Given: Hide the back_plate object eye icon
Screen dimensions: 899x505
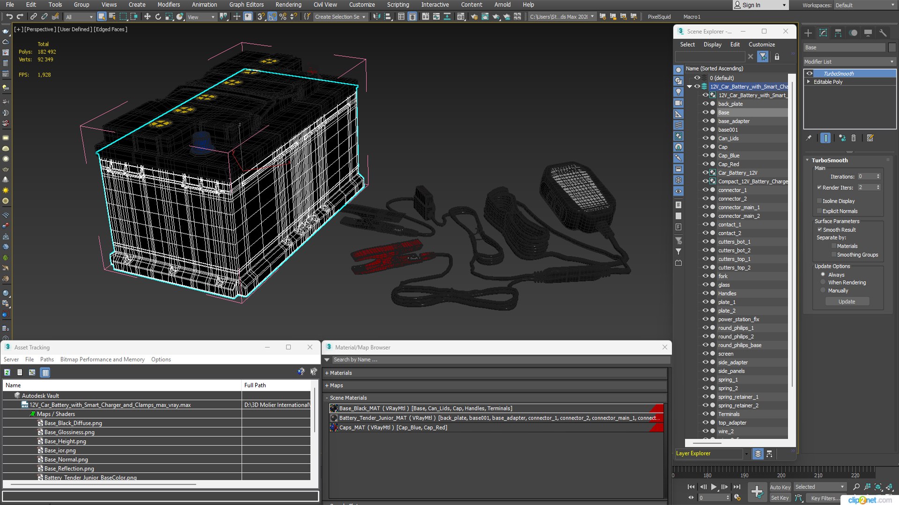Looking at the screenshot, I should (705, 104).
